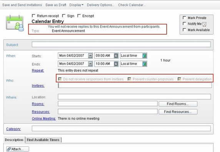This screenshot has width=220, height=152.
Task: Open the Repeat link
Action: point(38,70)
